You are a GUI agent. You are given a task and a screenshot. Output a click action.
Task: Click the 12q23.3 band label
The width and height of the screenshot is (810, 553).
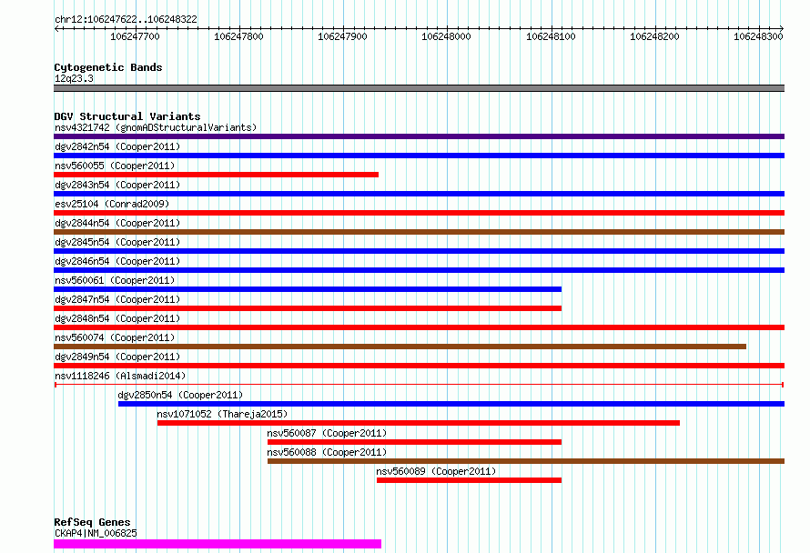tap(74, 78)
